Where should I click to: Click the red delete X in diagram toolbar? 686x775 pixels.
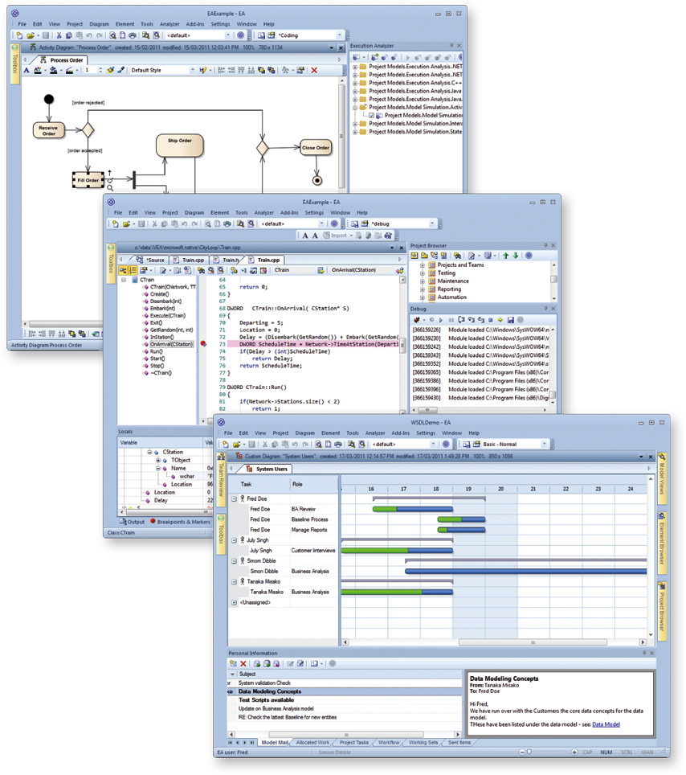[x=314, y=71]
